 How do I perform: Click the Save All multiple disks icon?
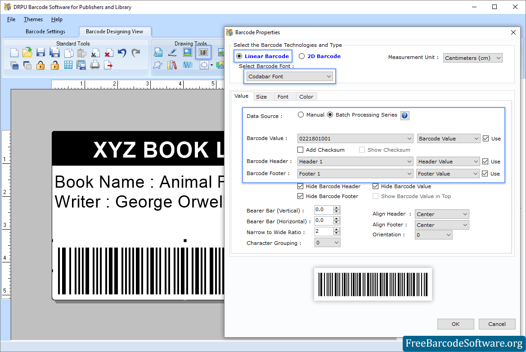[54, 53]
